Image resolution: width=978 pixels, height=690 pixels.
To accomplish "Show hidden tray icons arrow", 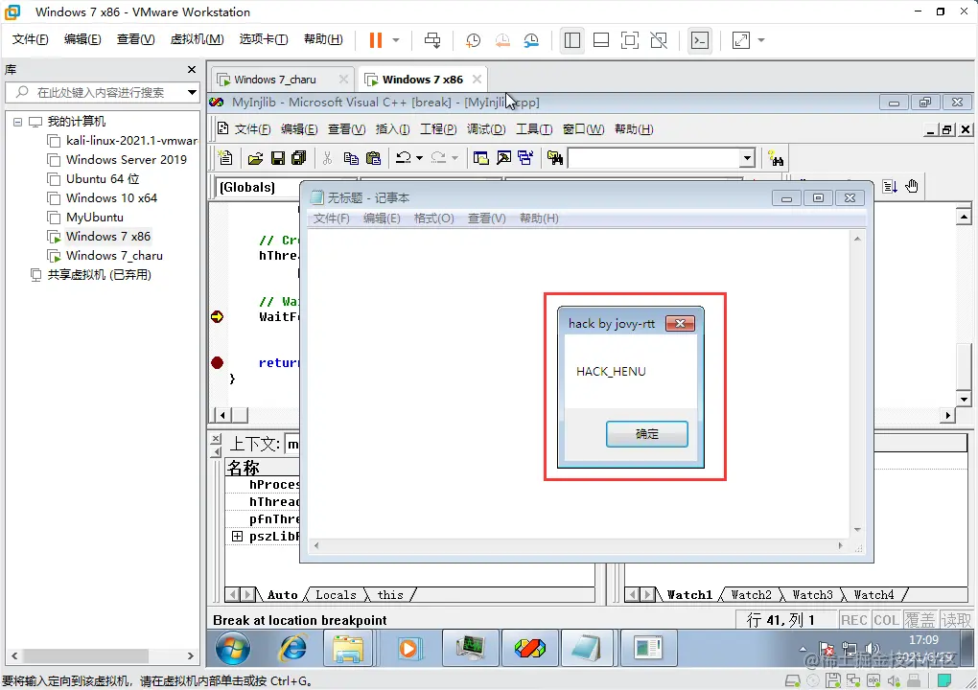I will pos(803,650).
